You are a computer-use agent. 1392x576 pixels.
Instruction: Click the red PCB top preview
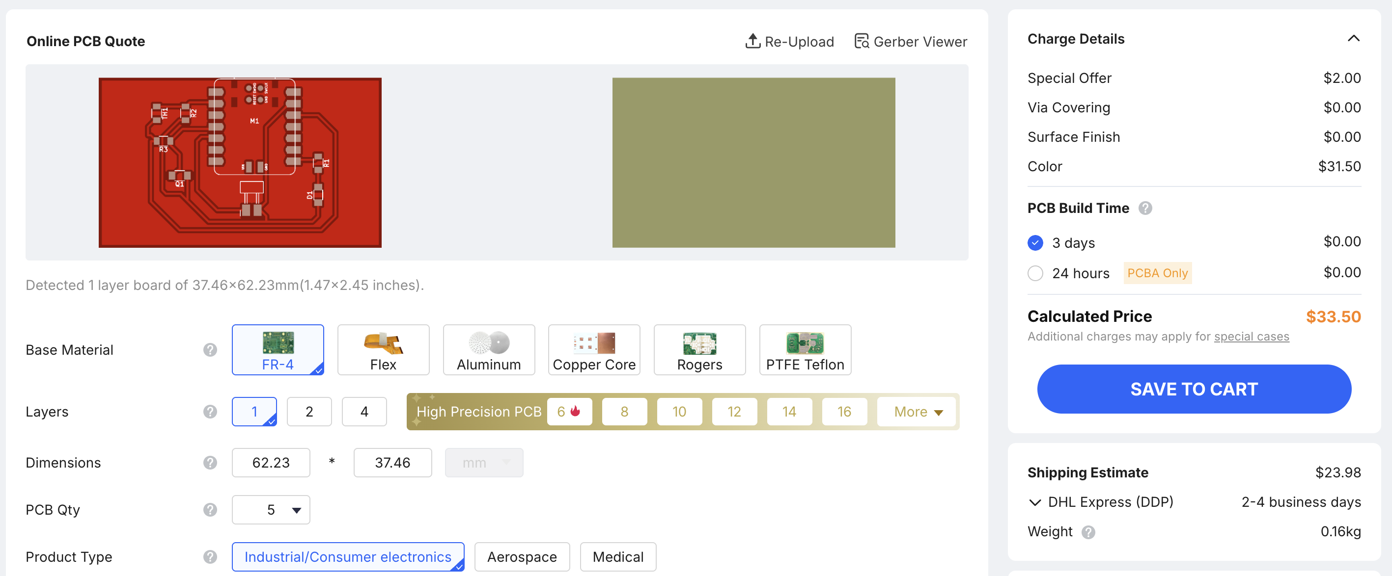click(x=240, y=162)
